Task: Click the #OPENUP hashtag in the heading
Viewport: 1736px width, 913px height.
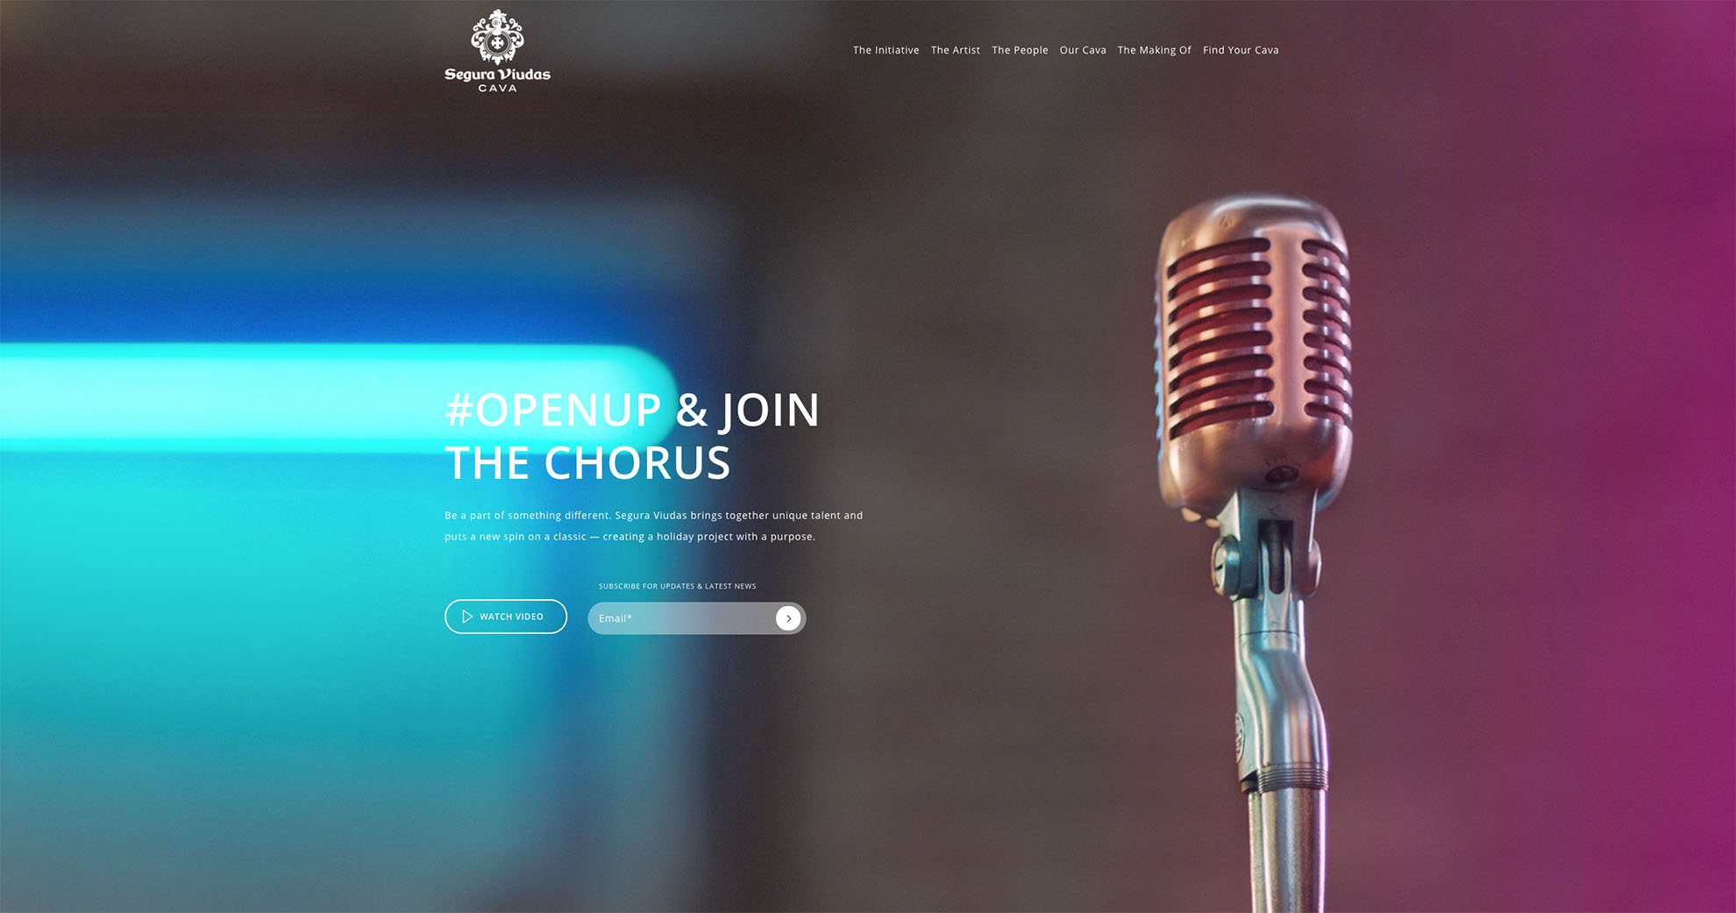Action: pos(553,410)
